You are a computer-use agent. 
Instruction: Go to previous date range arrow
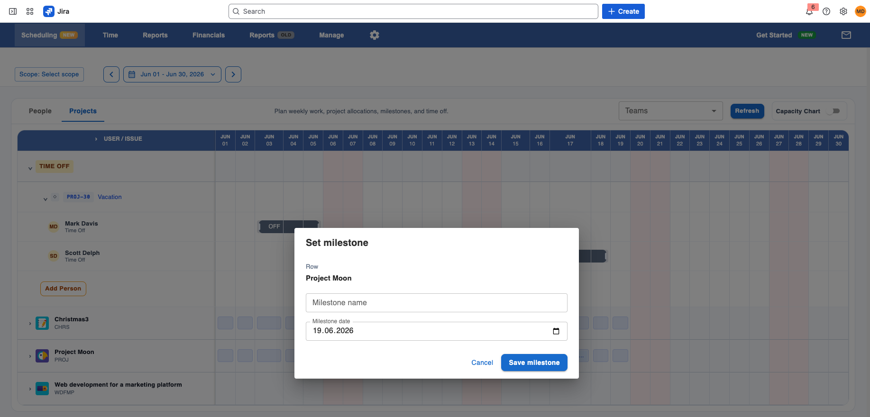pos(111,74)
